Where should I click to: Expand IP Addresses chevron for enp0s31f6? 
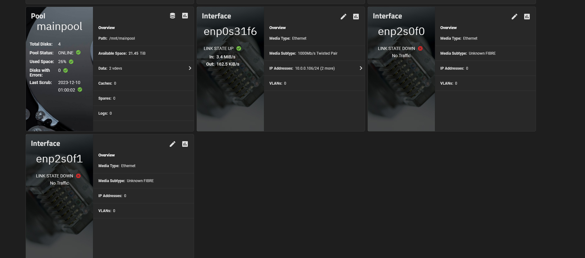(x=361, y=68)
